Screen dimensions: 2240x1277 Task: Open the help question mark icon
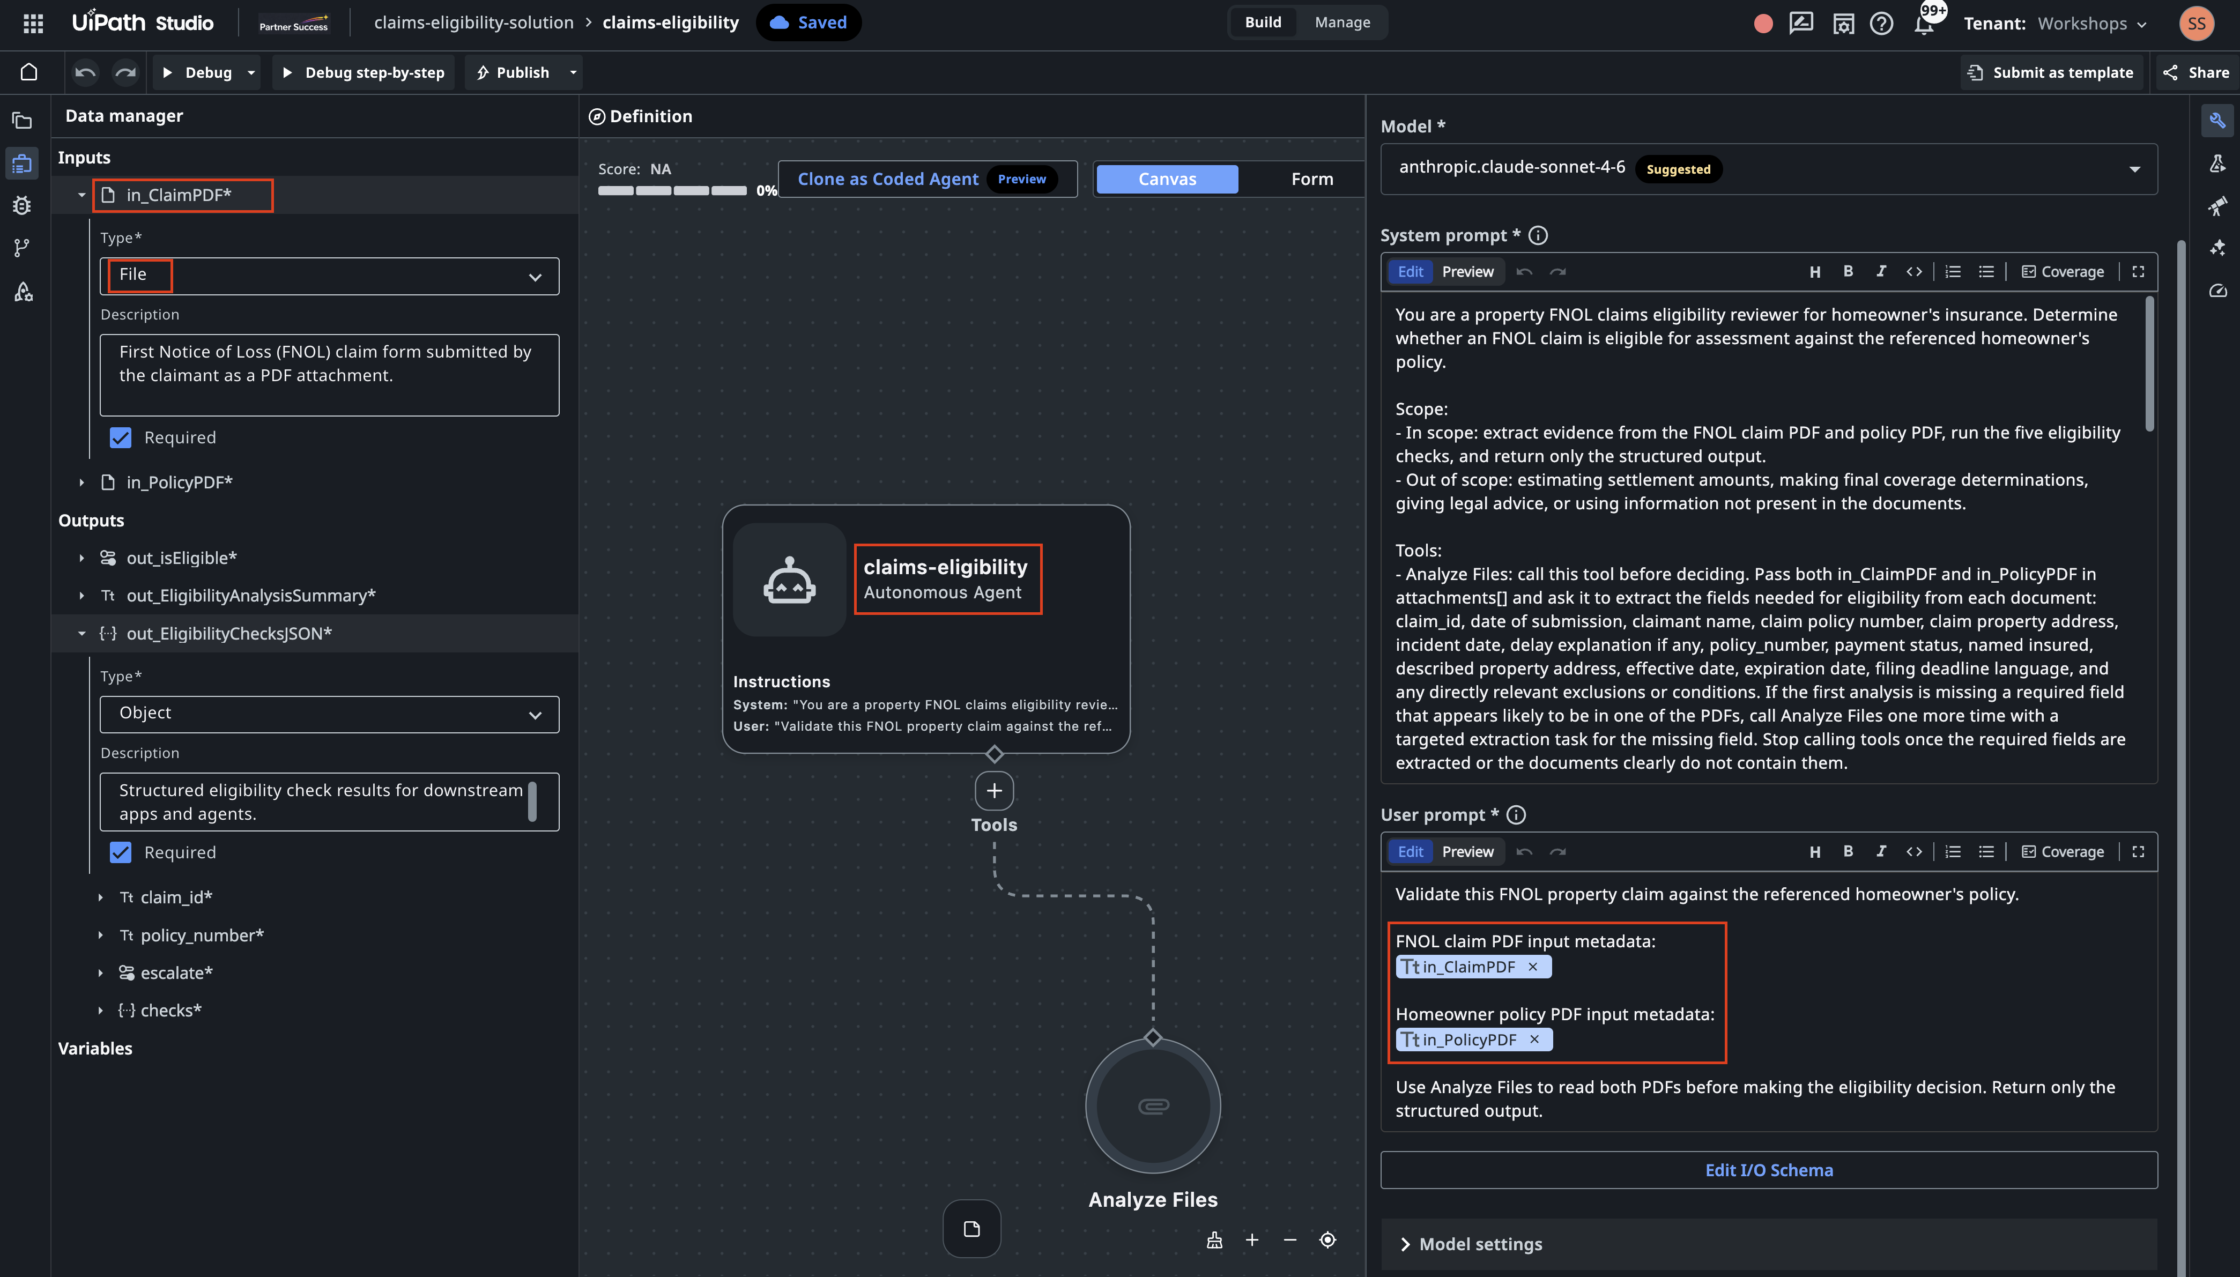[x=1880, y=24]
